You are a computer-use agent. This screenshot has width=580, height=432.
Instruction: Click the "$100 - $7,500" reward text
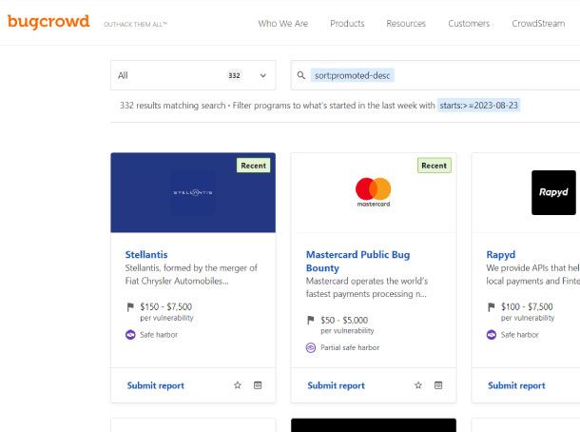527,307
